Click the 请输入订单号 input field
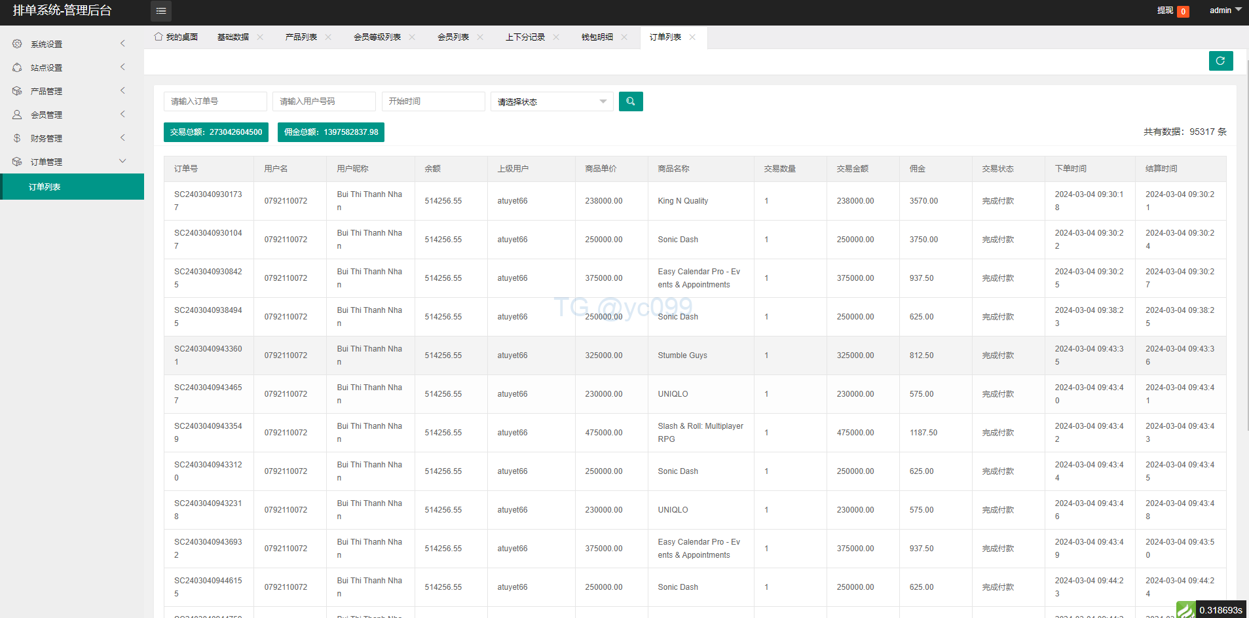Screen dimensions: 1249x618 point(215,101)
